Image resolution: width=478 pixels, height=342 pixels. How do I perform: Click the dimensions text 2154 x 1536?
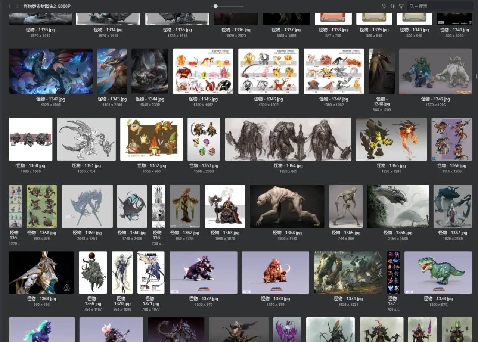[x=398, y=239]
